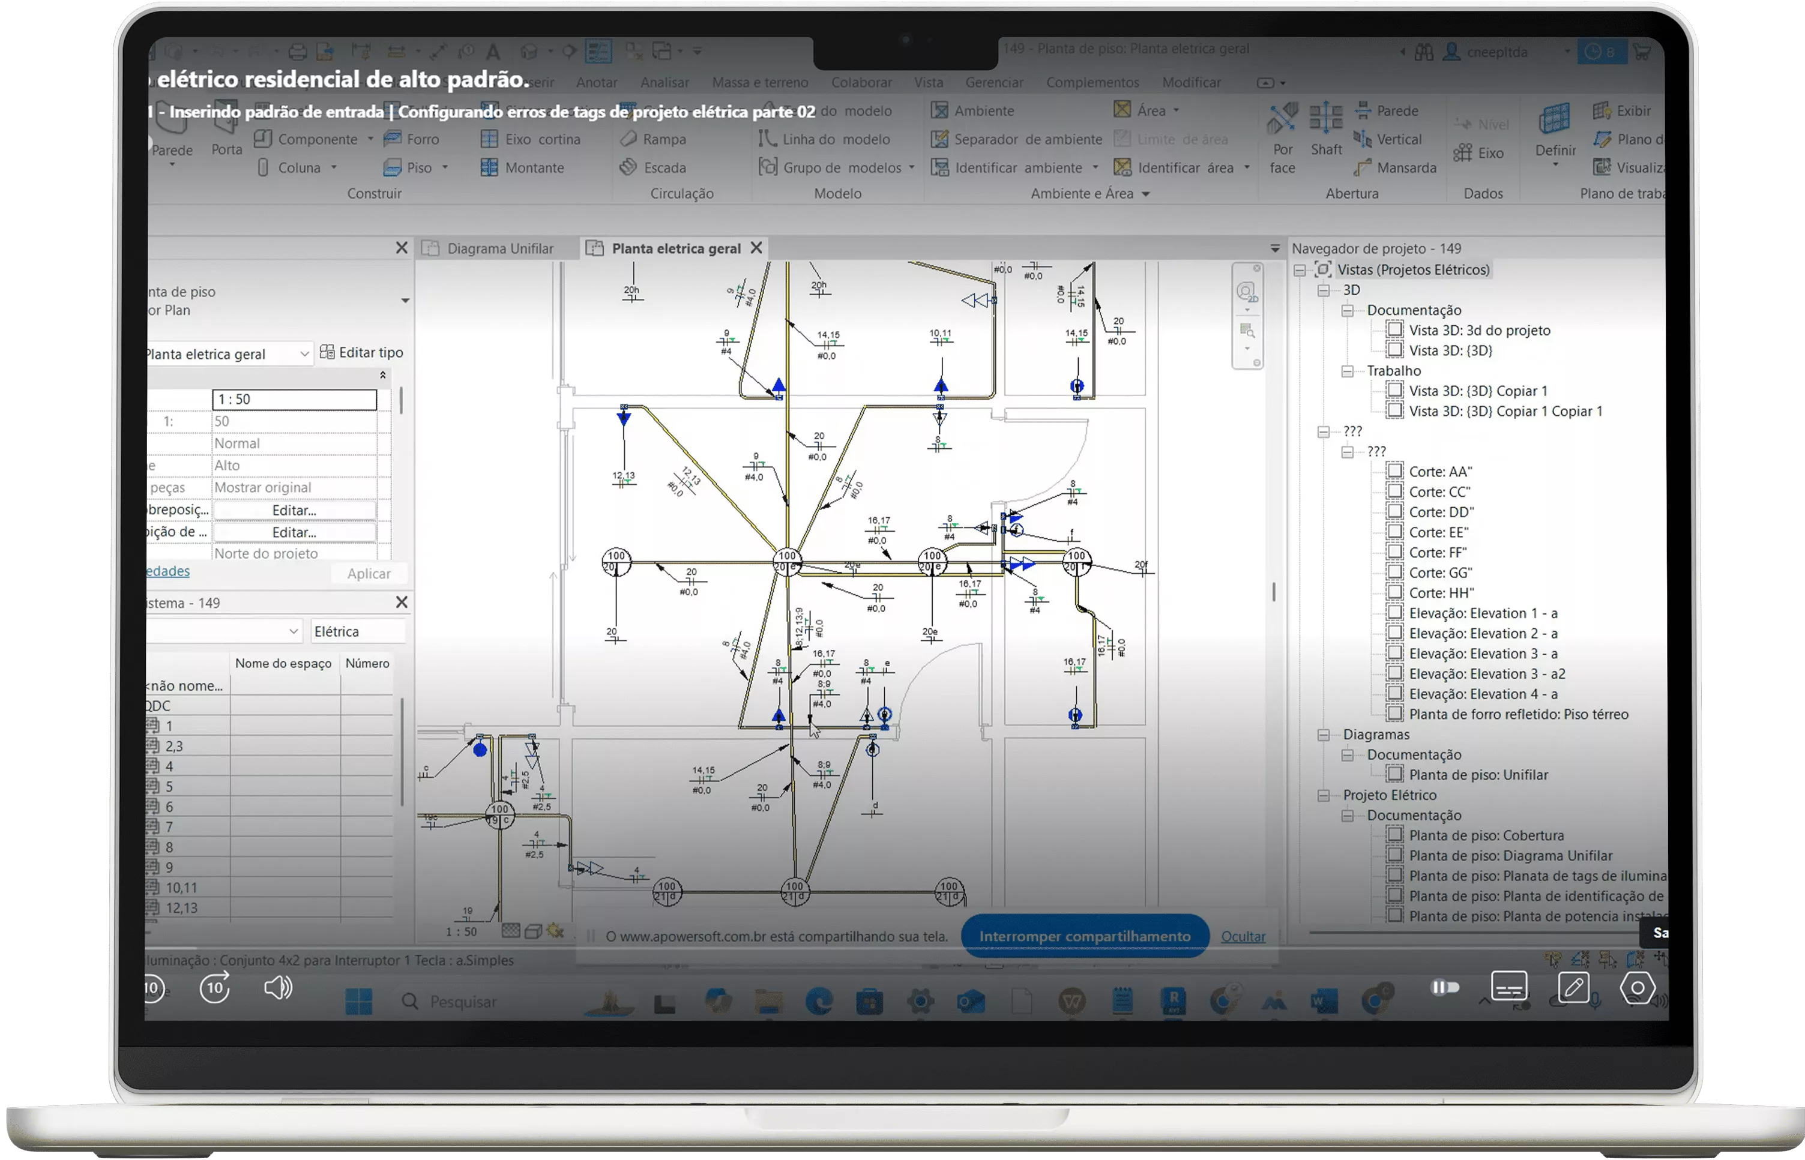Choose the Forro ceiling tool

tap(411, 139)
